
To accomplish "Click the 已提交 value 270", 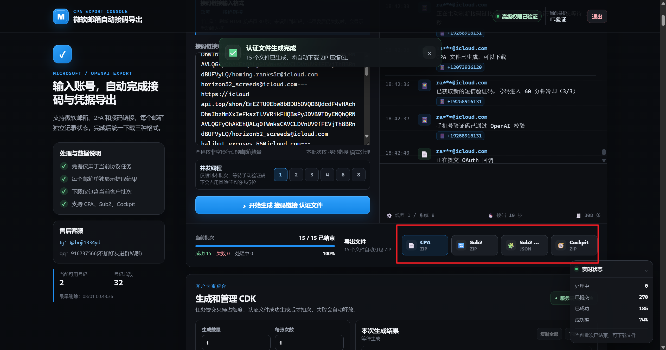I will coord(643,297).
